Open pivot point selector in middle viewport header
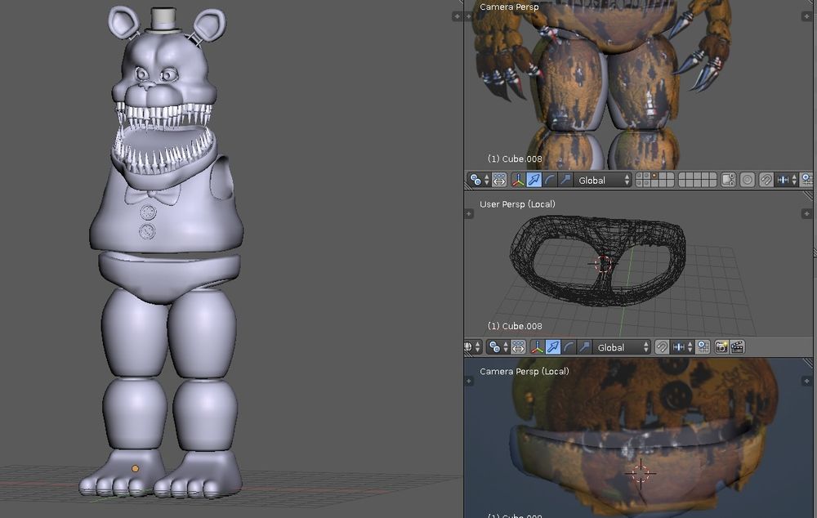This screenshot has width=817, height=518. click(x=498, y=346)
